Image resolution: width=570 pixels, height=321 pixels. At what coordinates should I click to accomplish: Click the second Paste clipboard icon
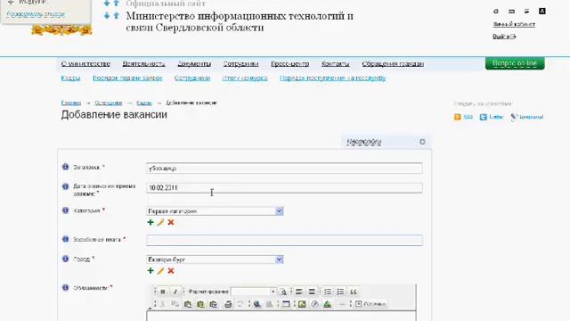click(200, 304)
